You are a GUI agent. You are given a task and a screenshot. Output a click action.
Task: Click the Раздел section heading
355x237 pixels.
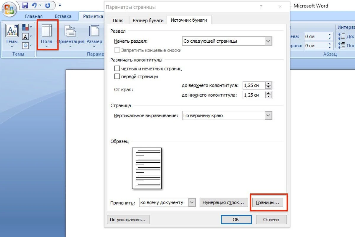118,31
